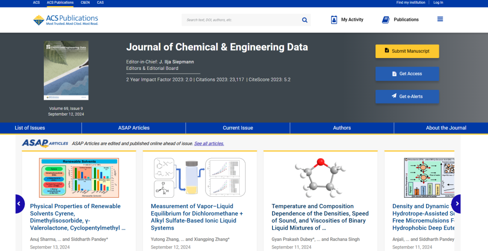Screen dimensions: 488x251
Task: Open the CAS top bar link
Action: tap(100, 2)
